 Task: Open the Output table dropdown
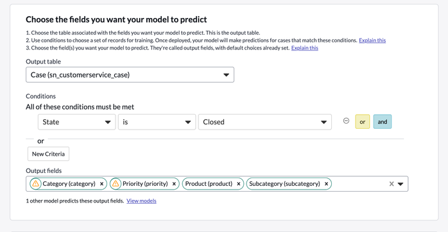[130, 75]
